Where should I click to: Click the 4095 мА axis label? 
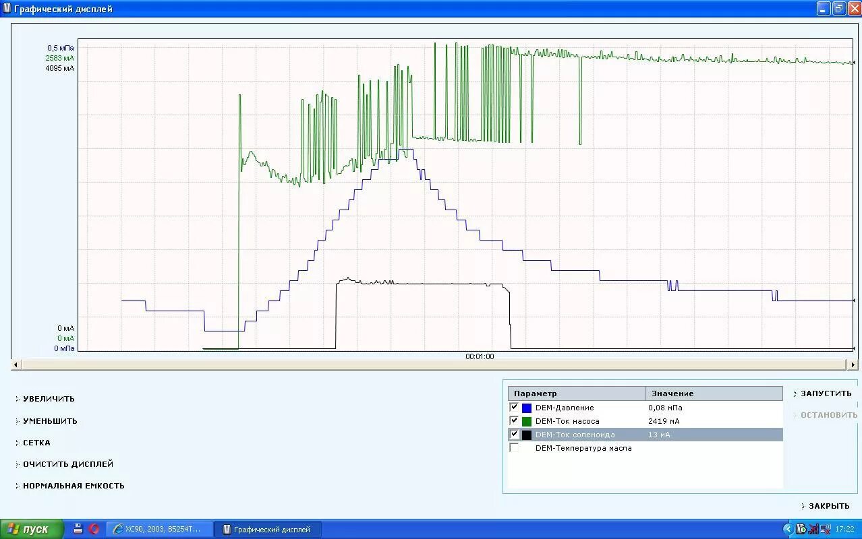[x=60, y=68]
